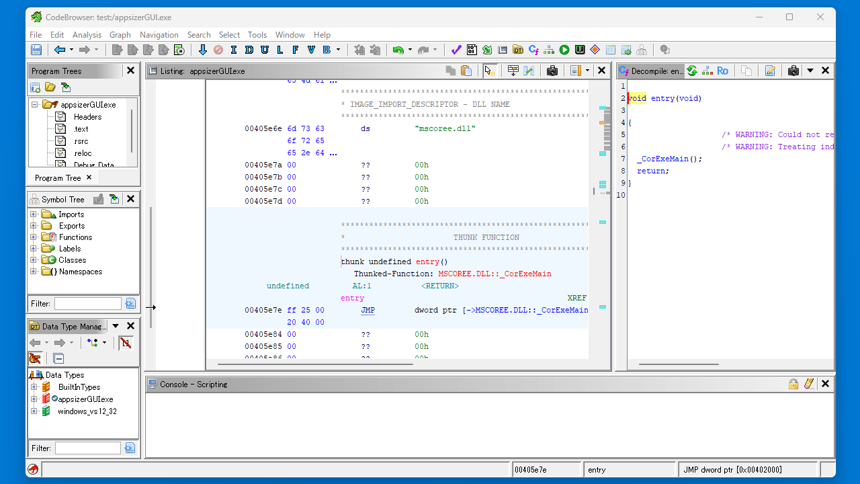Viewport: 860px width, 484px height.
Task: Go to next non-function (V) button
Action: [311, 50]
